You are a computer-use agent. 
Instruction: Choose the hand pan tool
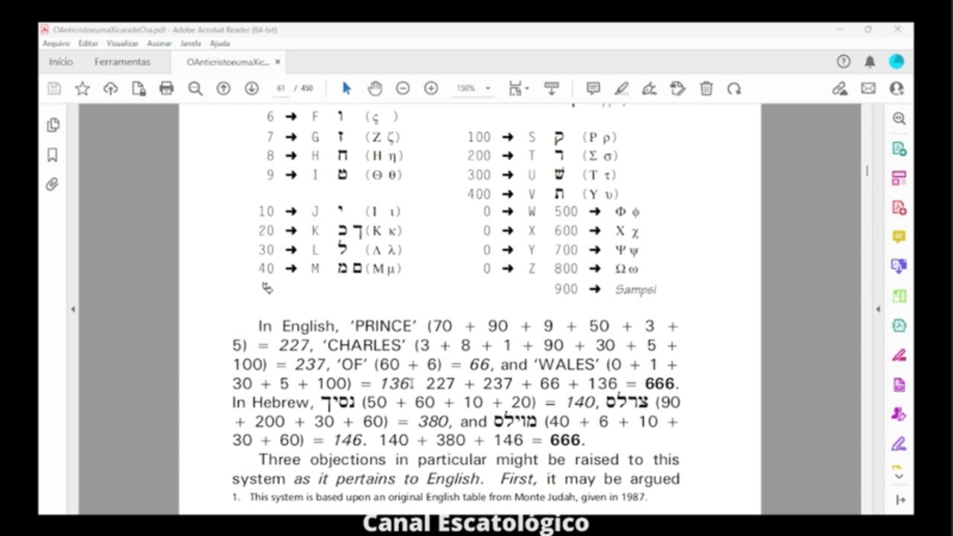(x=374, y=89)
